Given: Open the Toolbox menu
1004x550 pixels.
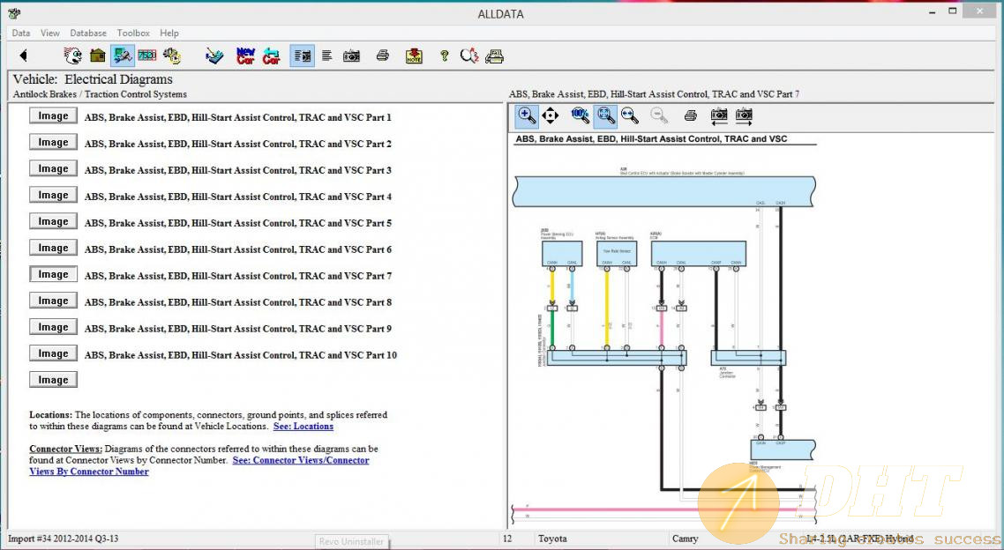Looking at the screenshot, I should point(133,33).
